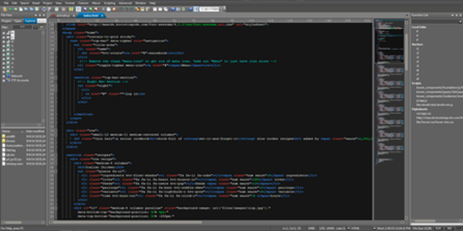Click the Local Links group in Function List
This screenshot has width=463, height=231.
tap(419, 27)
